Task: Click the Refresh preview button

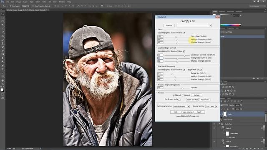Action: click(196, 95)
